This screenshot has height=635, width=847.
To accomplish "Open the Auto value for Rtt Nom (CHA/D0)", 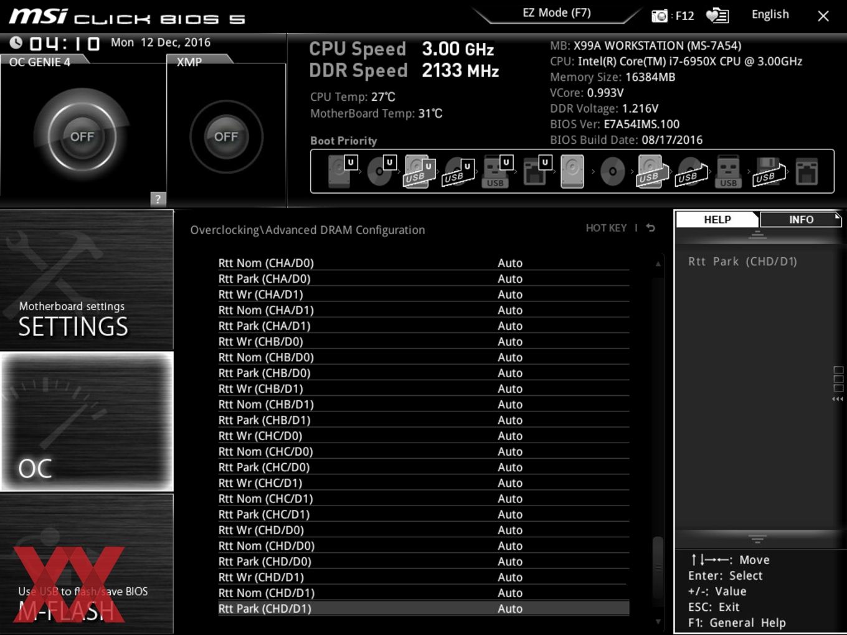I will (509, 263).
